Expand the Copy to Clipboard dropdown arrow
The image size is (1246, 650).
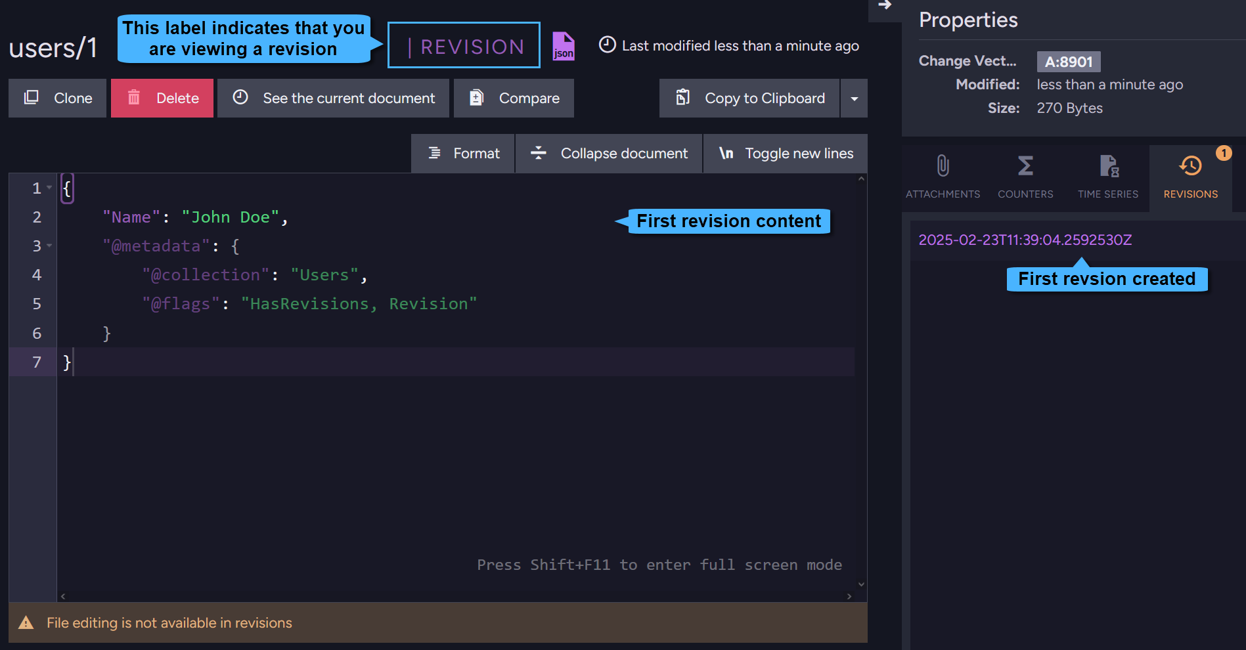tap(855, 98)
